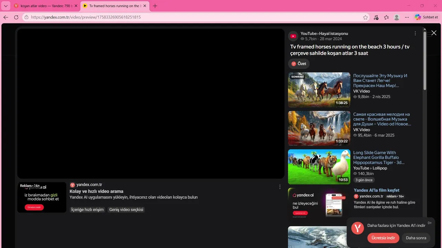Viewport: 442px width, 248px height.
Task: Select the Tv framed horses running tab
Action: 115,6
